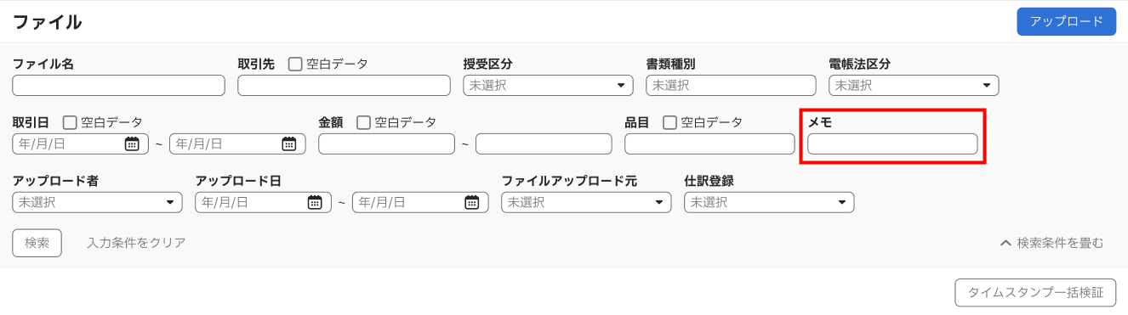Check 取引先 空白データ checkbox
Viewport: 1128px width, 315px height.
click(295, 64)
